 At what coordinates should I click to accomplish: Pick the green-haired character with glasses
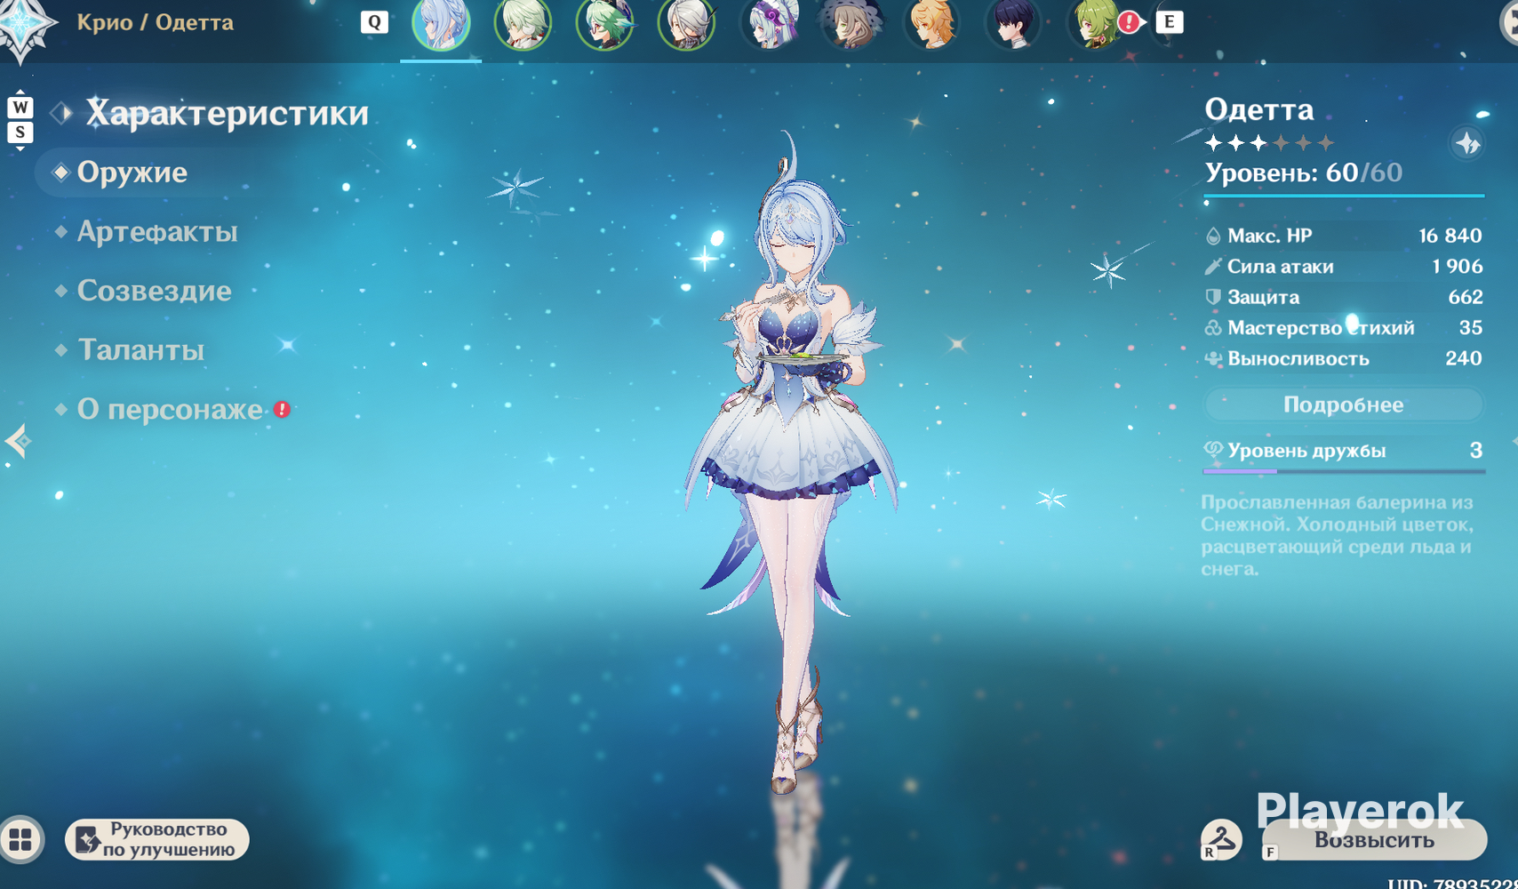coord(604,24)
